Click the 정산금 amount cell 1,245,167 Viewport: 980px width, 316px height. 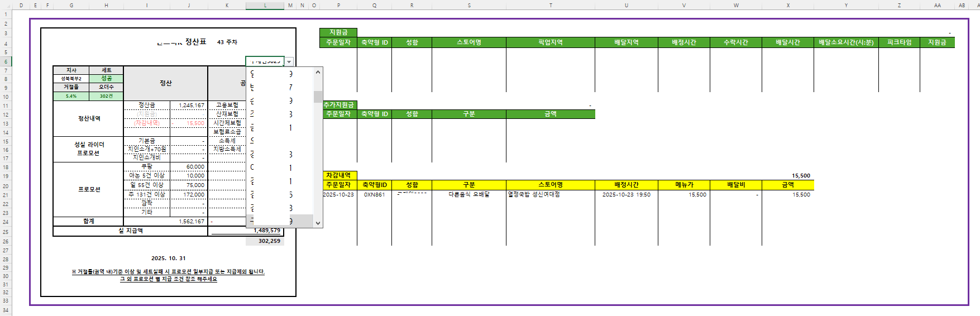[189, 105]
